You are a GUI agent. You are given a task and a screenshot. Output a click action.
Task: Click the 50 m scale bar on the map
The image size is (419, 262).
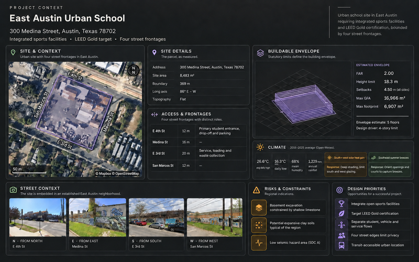pyautogui.click(x=29, y=170)
